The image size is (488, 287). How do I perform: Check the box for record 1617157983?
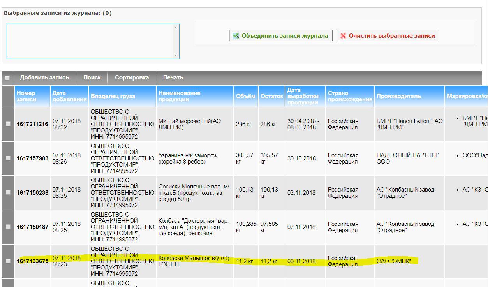[8, 158]
